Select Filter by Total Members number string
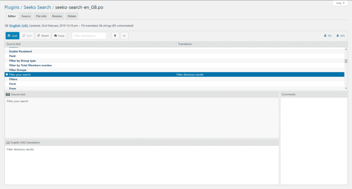This screenshot has width=352, height=189. pos(174,66)
